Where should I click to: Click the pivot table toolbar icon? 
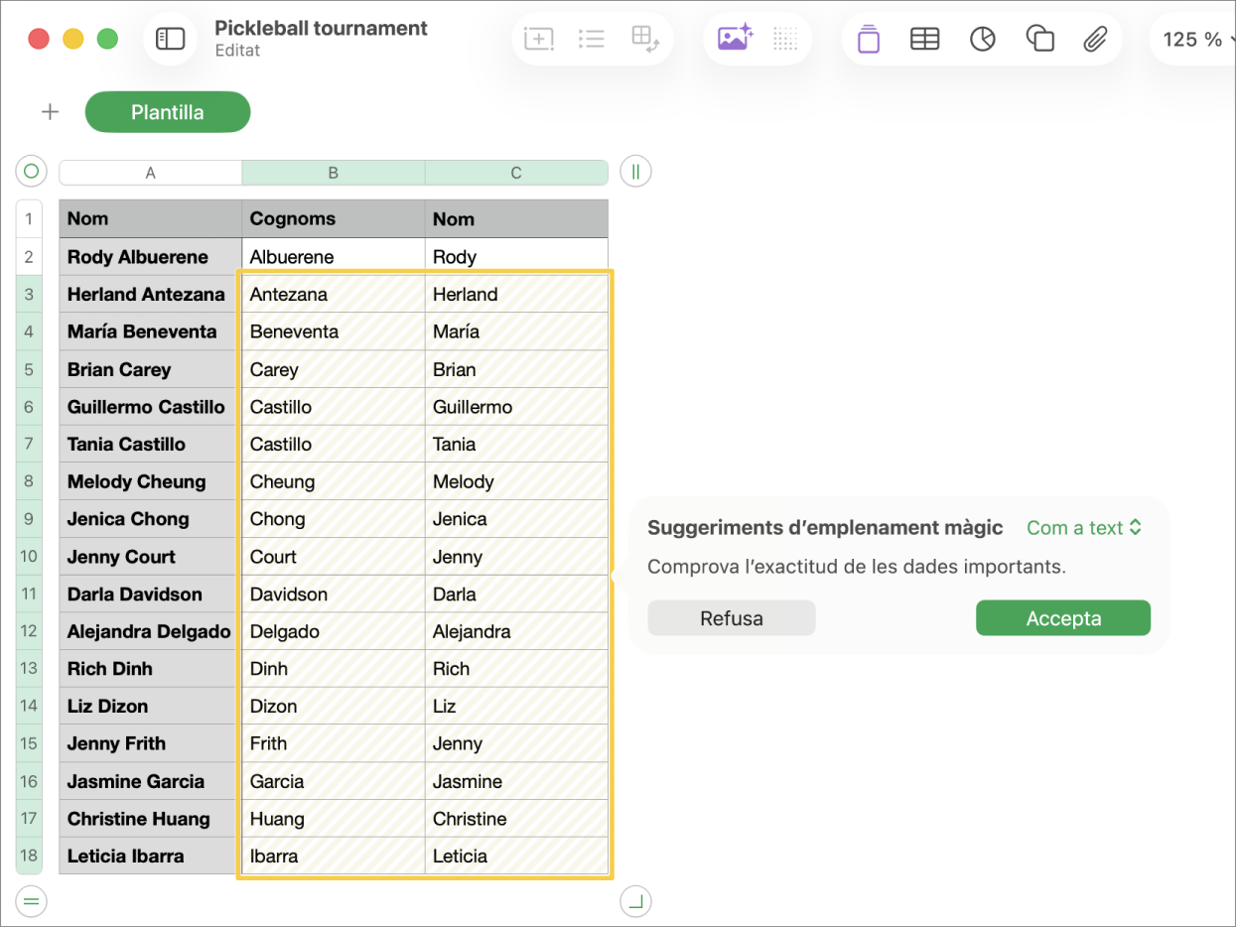coord(645,39)
